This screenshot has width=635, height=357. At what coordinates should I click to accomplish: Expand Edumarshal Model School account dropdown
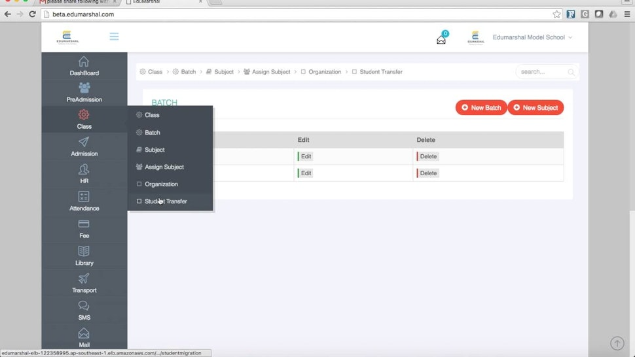(532, 37)
